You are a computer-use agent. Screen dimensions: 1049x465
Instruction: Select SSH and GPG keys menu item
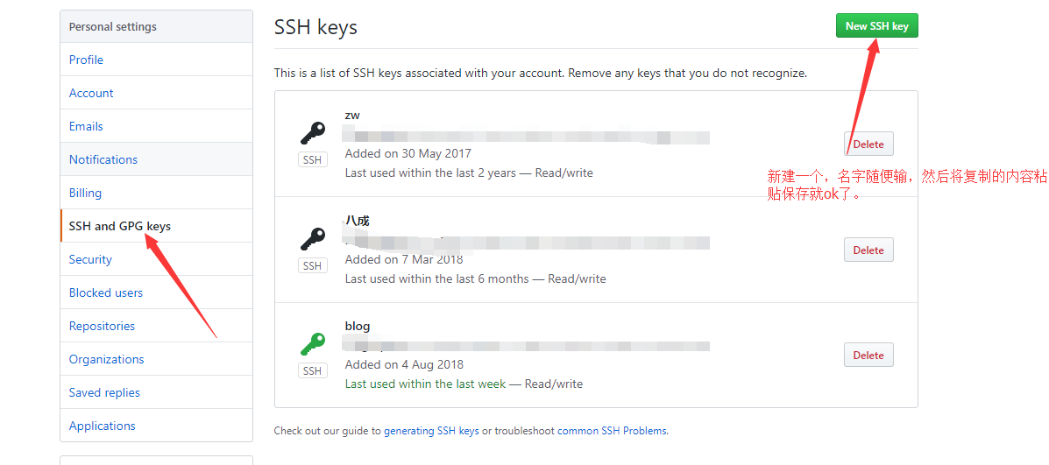120,226
